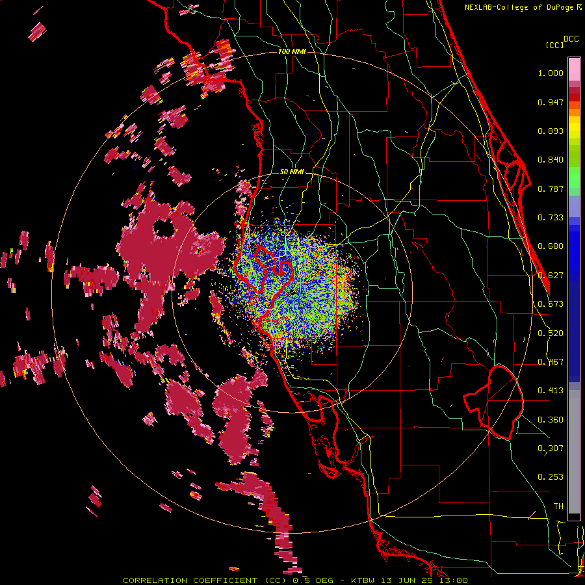The width and height of the screenshot is (585, 585).
Task: Click the TH threshold label
Action: point(558,506)
